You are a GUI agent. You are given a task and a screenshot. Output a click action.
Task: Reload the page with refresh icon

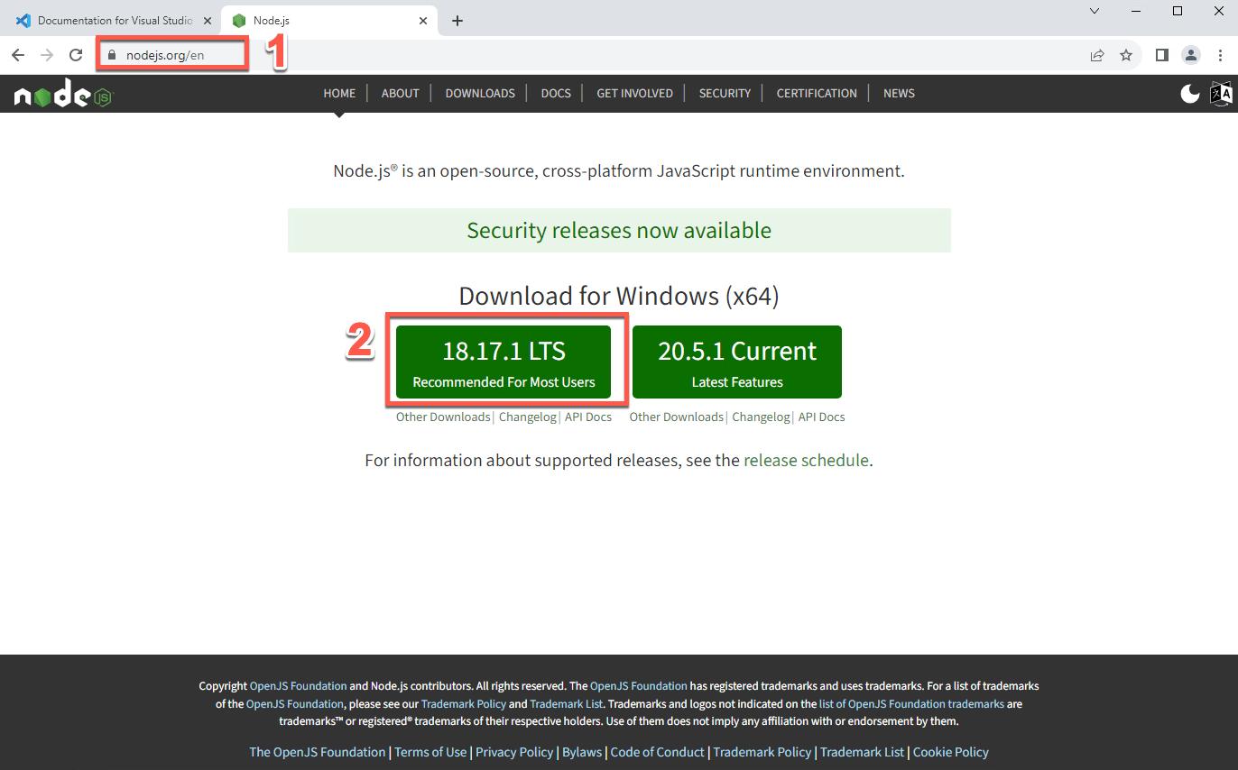[76, 55]
